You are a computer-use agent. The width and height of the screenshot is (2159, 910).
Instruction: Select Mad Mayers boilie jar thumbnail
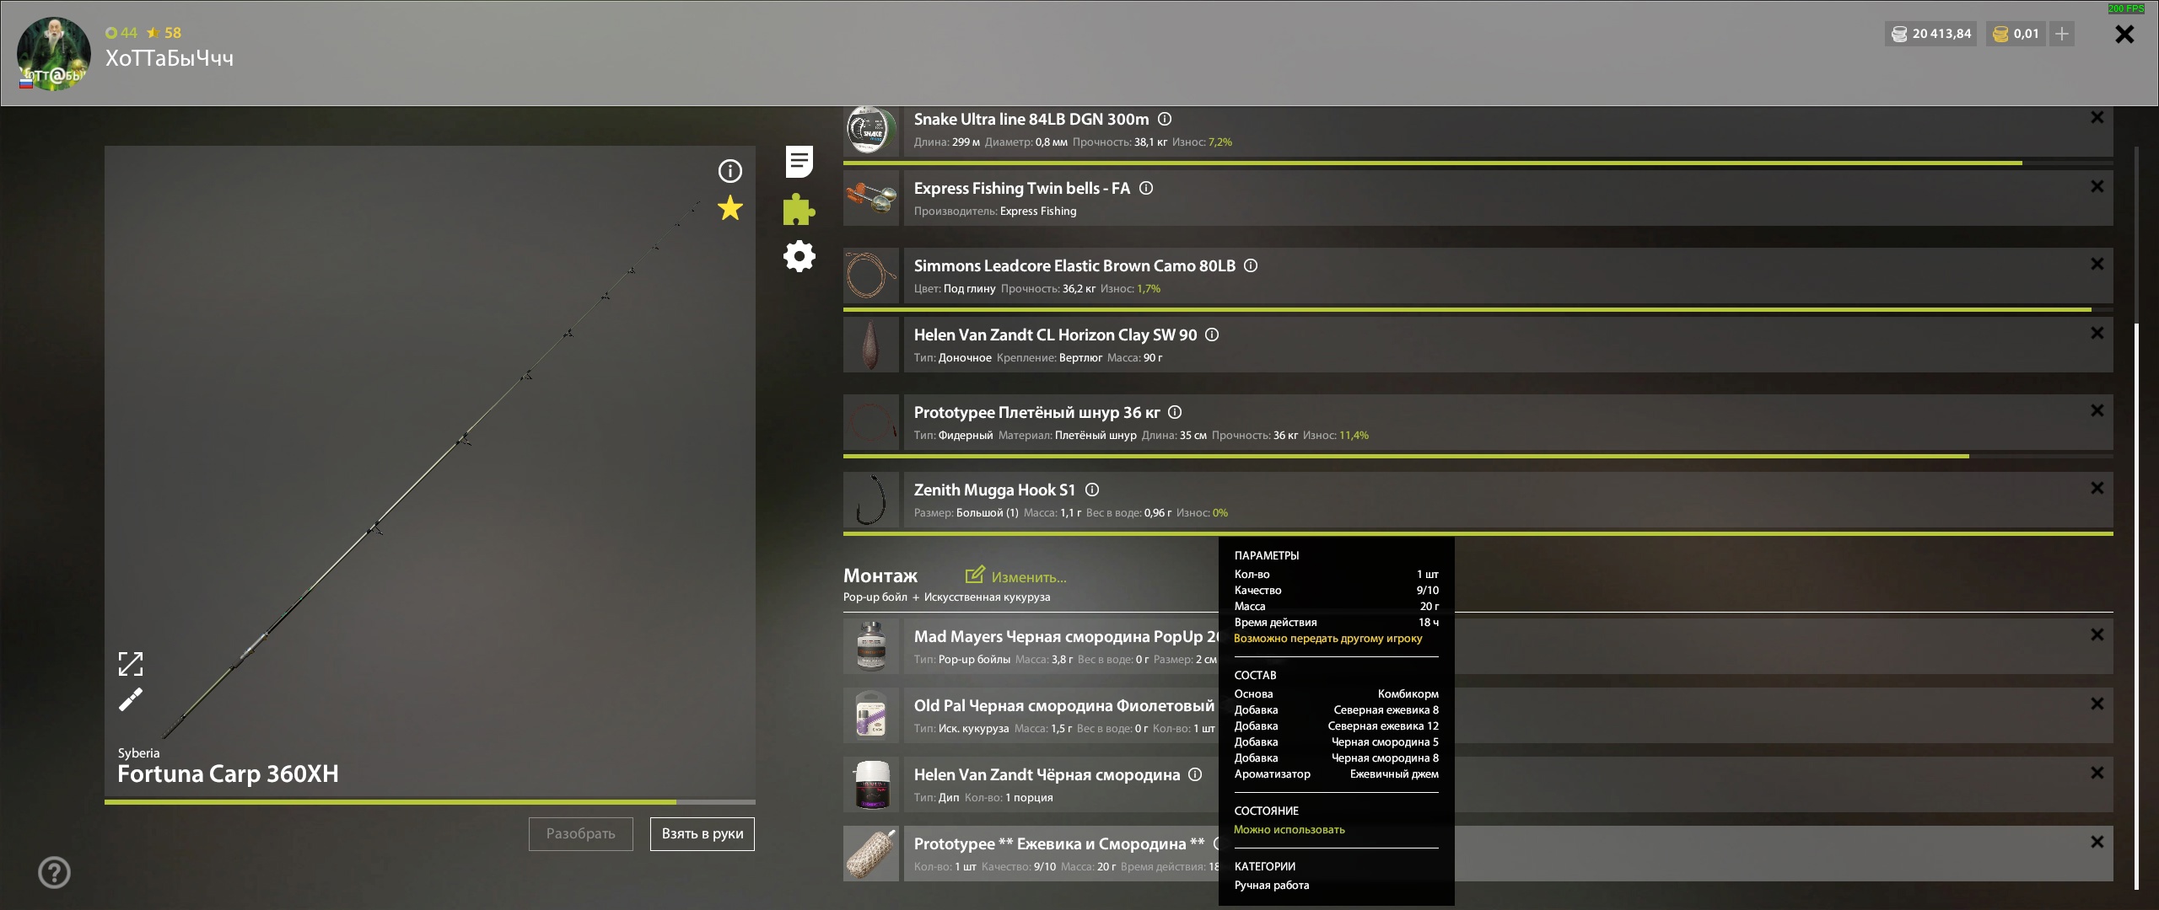point(871,646)
